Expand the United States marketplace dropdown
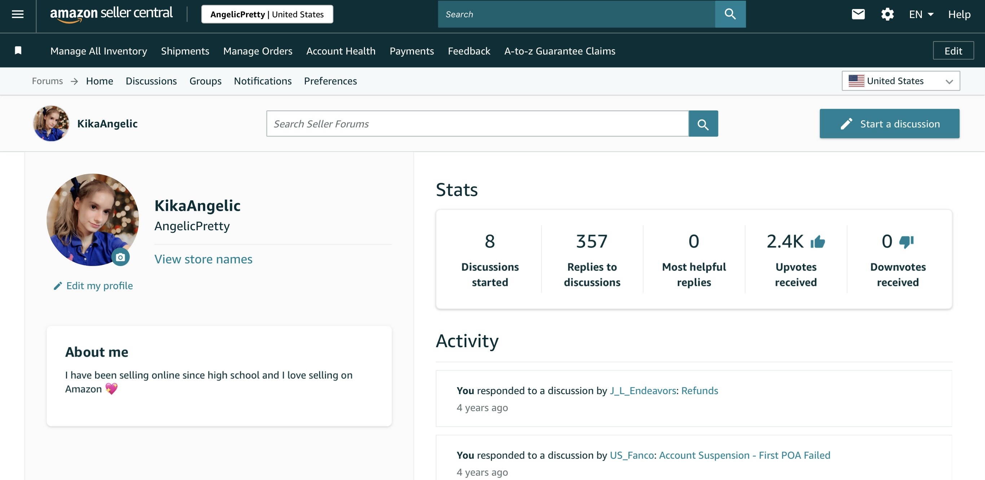 pyautogui.click(x=901, y=81)
